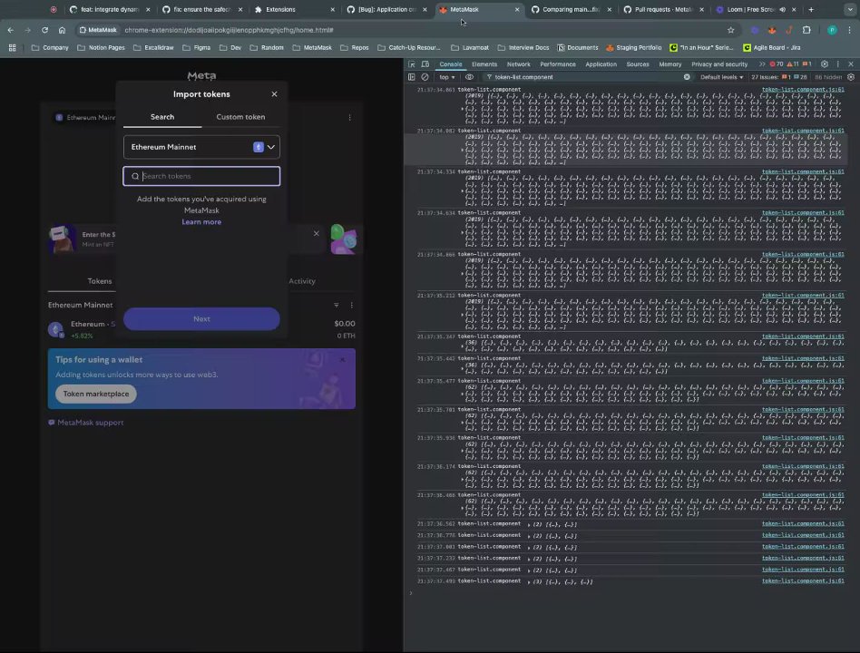
Task: Open browser home page icon
Action: pos(62,30)
